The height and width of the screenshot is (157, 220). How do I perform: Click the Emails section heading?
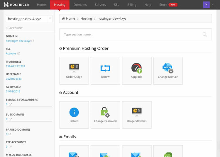pos(70,137)
